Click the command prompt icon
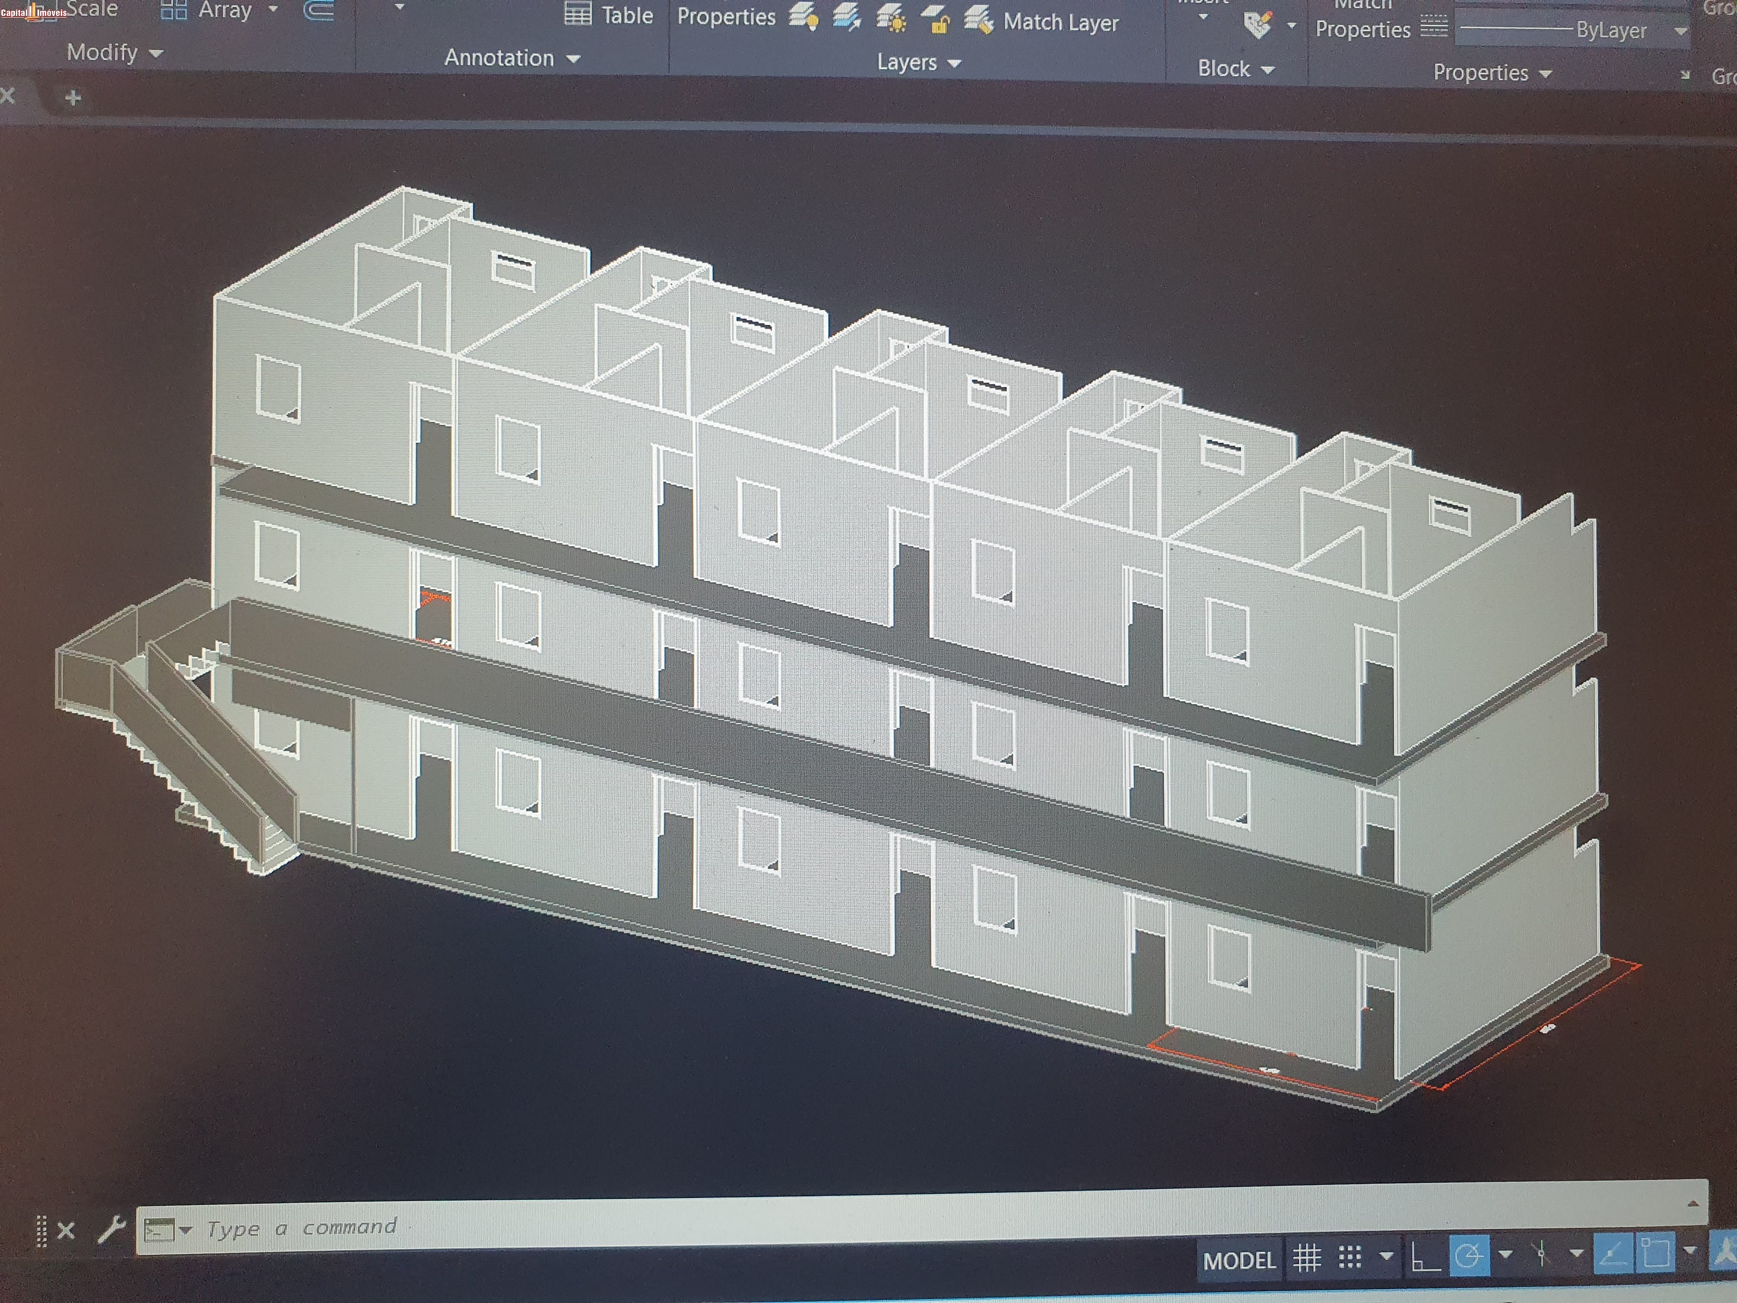This screenshot has width=1737, height=1303. [x=159, y=1230]
